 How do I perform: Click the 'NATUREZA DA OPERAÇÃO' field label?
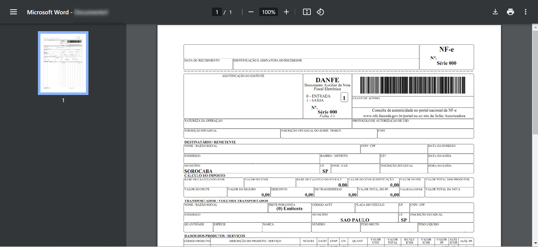coord(203,121)
